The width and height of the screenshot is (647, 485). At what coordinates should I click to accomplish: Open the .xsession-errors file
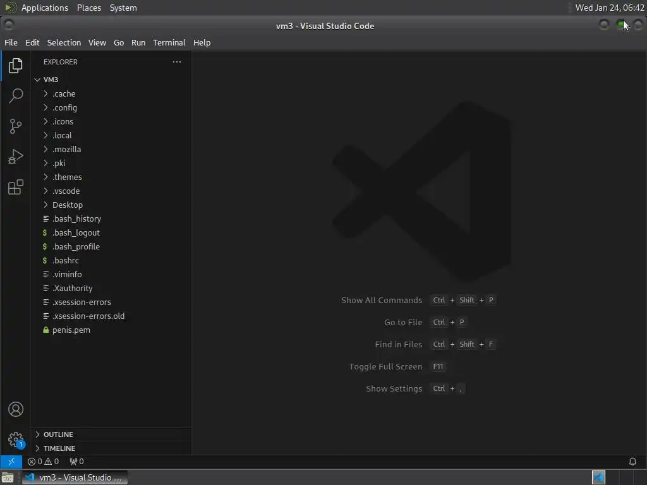111,302
